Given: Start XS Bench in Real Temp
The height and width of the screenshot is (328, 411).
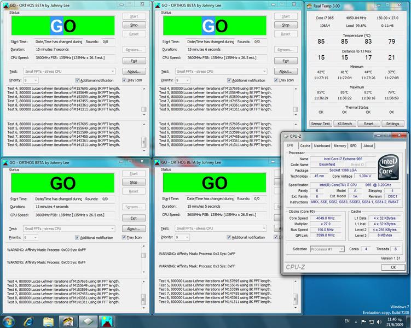Looking at the screenshot, I should (x=344, y=124).
